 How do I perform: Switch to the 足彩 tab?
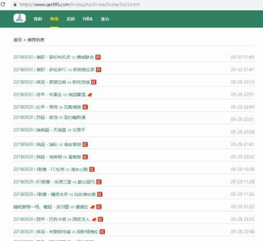[x=71, y=19]
